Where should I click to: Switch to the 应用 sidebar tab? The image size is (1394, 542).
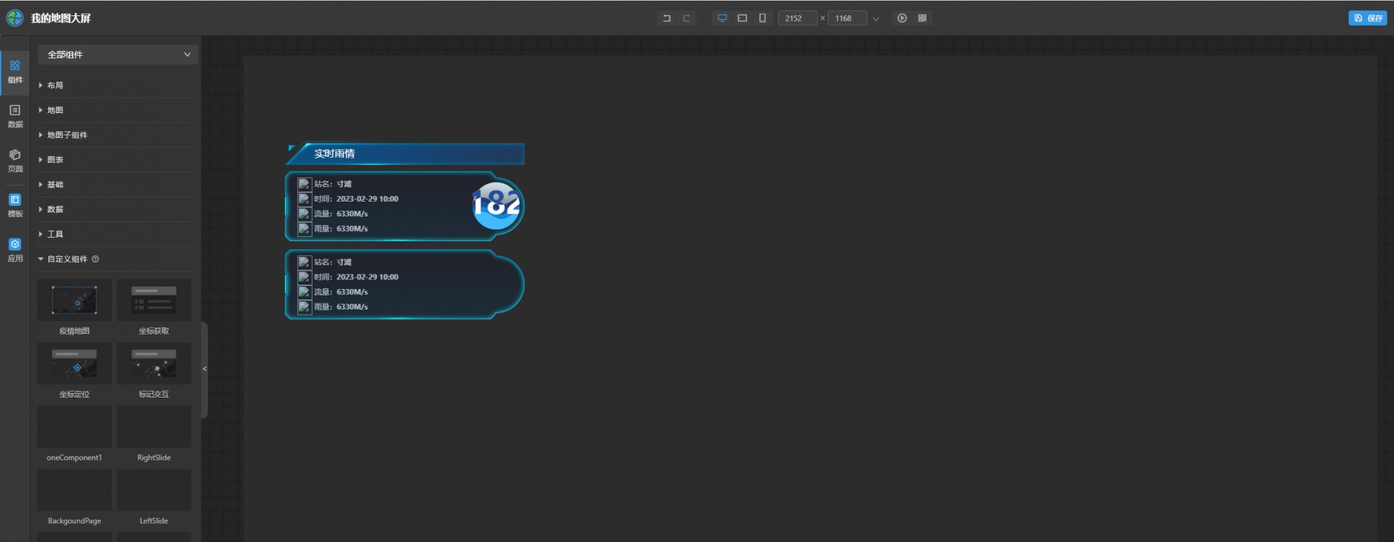[x=15, y=249]
